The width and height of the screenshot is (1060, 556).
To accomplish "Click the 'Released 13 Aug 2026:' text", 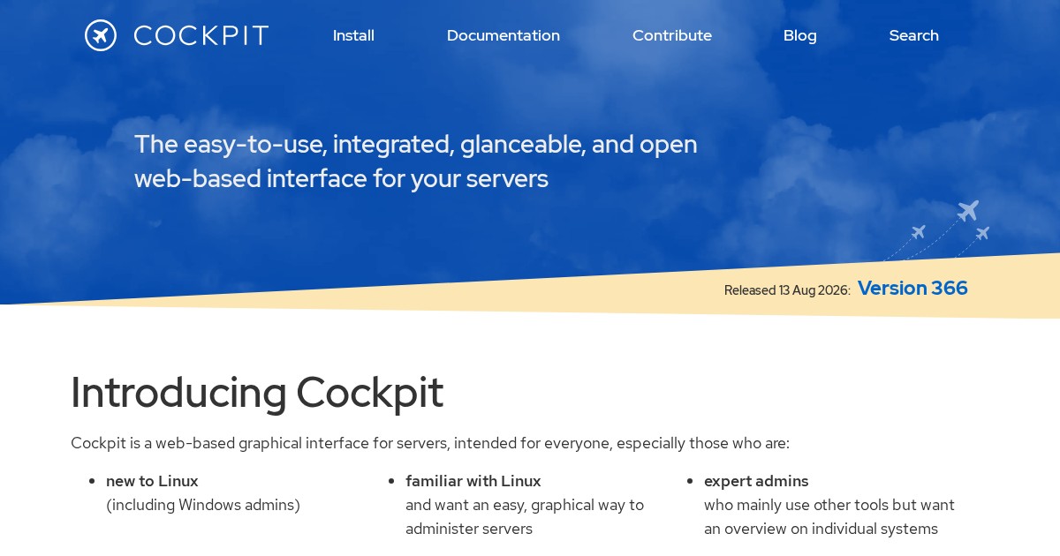I will tap(787, 290).
